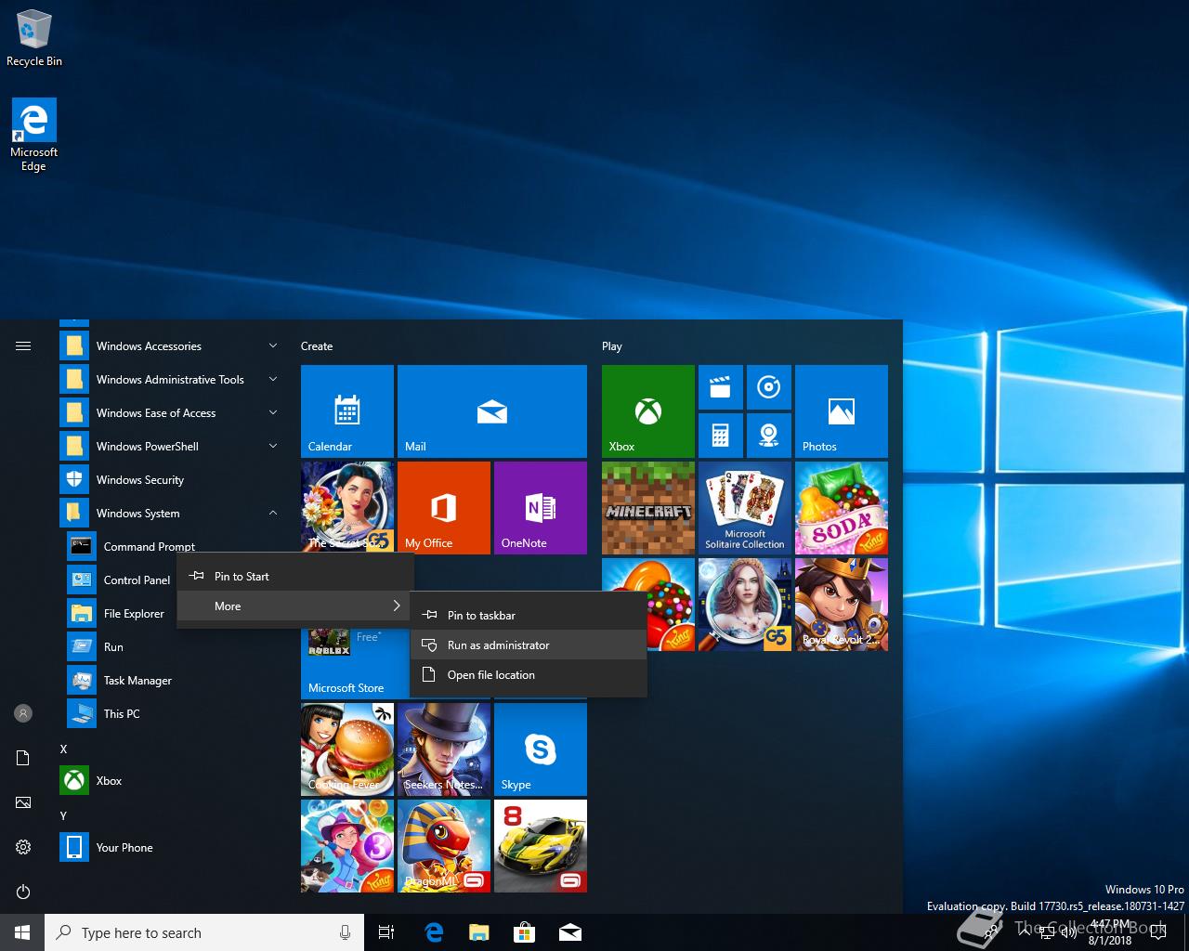
Task: Open Your Phone from the app list
Action: (x=173, y=848)
